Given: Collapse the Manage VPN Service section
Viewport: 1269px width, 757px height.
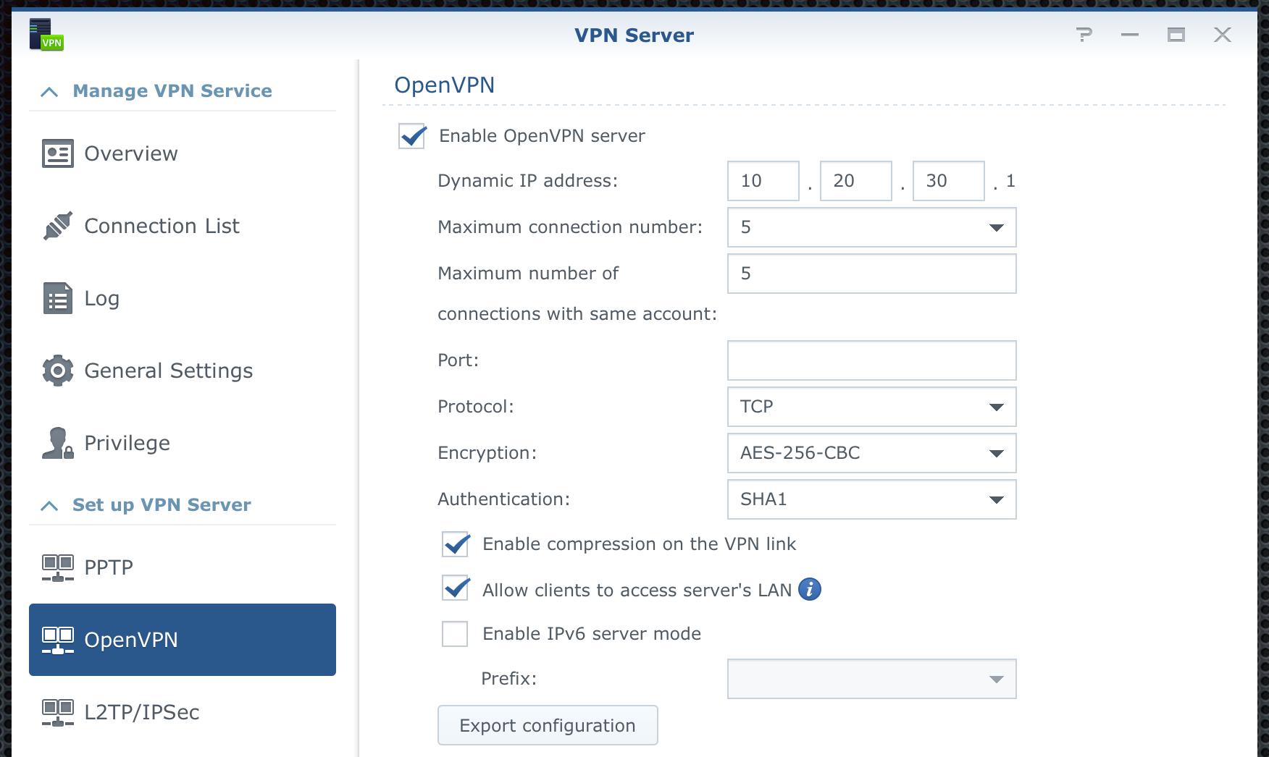Looking at the screenshot, I should tap(49, 91).
